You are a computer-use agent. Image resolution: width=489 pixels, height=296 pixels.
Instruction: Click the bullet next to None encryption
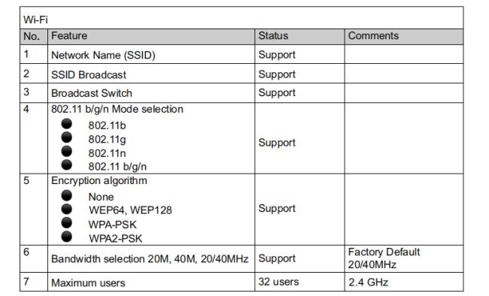(66, 195)
